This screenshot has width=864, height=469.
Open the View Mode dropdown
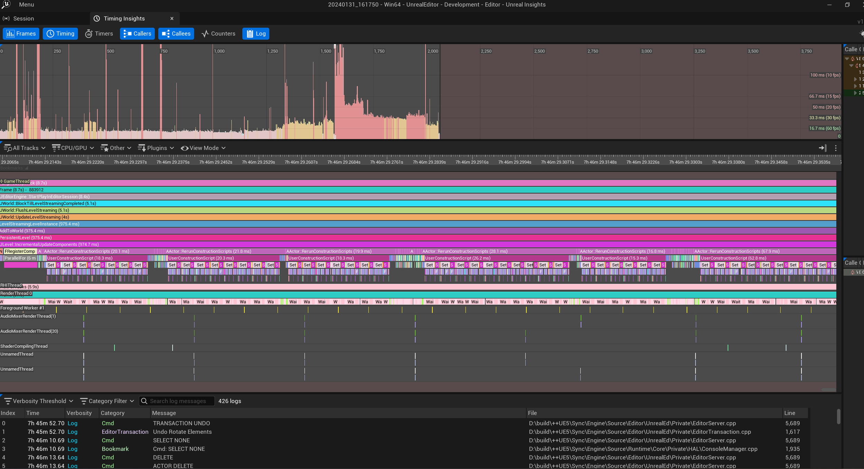pyautogui.click(x=203, y=148)
